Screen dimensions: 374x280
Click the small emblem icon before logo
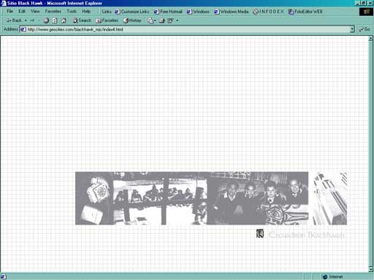coord(260,234)
